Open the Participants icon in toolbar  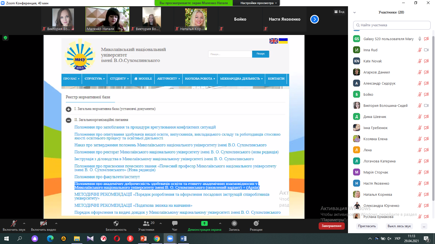(x=146, y=224)
